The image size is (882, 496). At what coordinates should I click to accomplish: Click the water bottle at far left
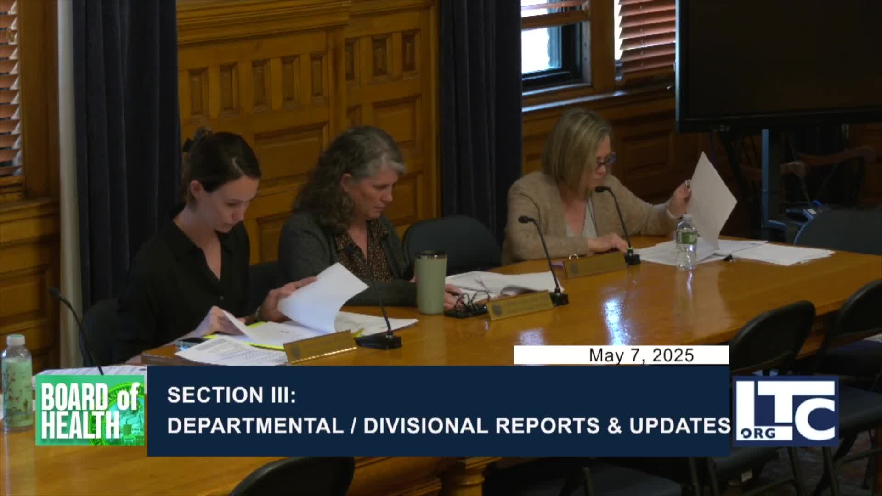(x=17, y=381)
